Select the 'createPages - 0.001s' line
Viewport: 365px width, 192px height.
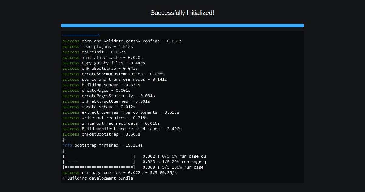pos(96,90)
